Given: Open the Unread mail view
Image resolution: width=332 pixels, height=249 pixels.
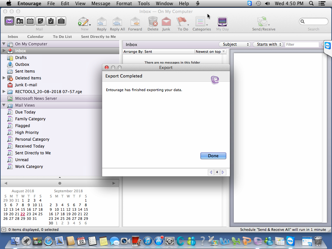Looking at the screenshot, I should point(22,160).
